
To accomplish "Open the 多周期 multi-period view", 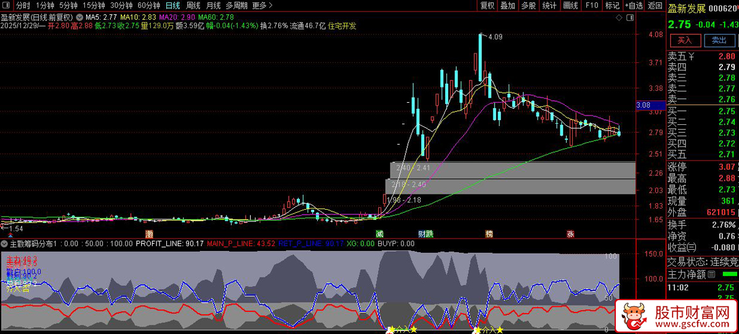I will (x=236, y=6).
